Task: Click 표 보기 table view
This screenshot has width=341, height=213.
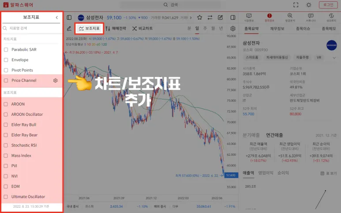Action: click(x=329, y=173)
